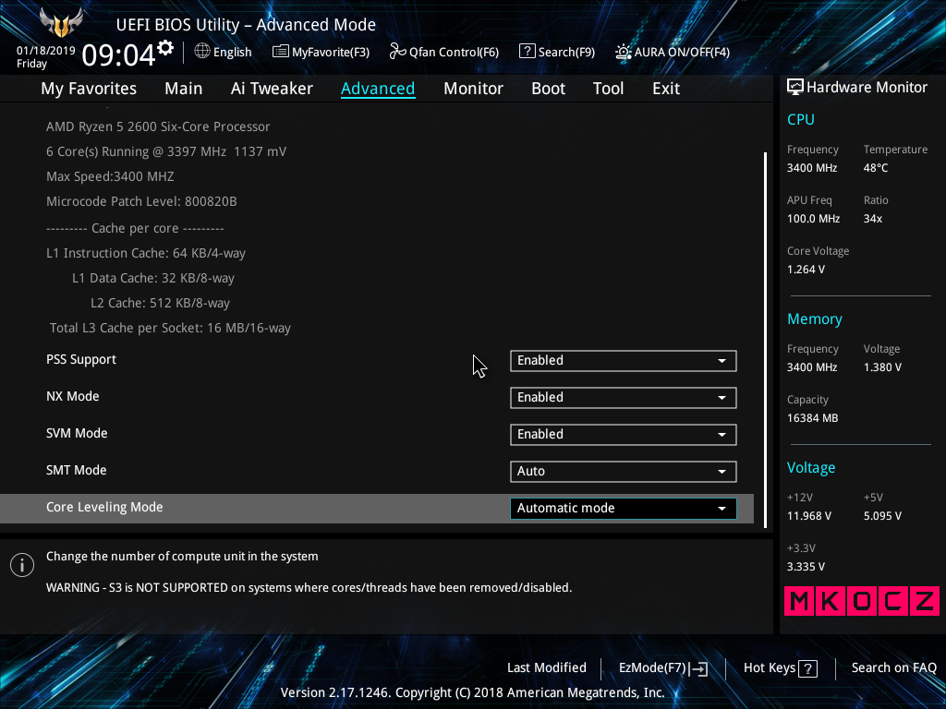Switch to the Boot tab
The image size is (946, 709).
tap(548, 89)
